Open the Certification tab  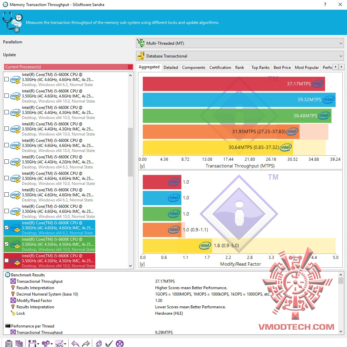(220, 67)
